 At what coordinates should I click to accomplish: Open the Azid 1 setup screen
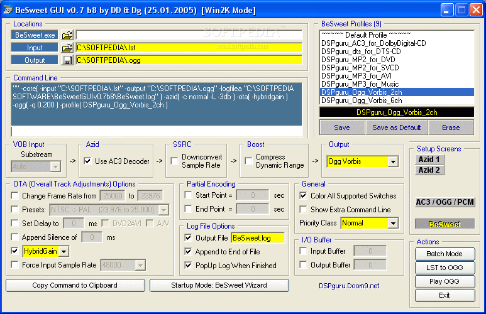point(429,160)
